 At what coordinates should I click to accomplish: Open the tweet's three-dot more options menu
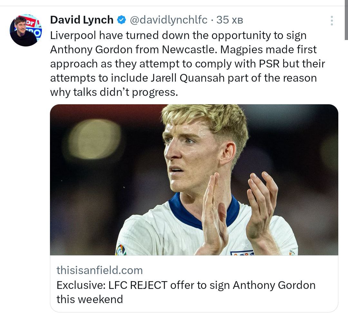(x=332, y=20)
